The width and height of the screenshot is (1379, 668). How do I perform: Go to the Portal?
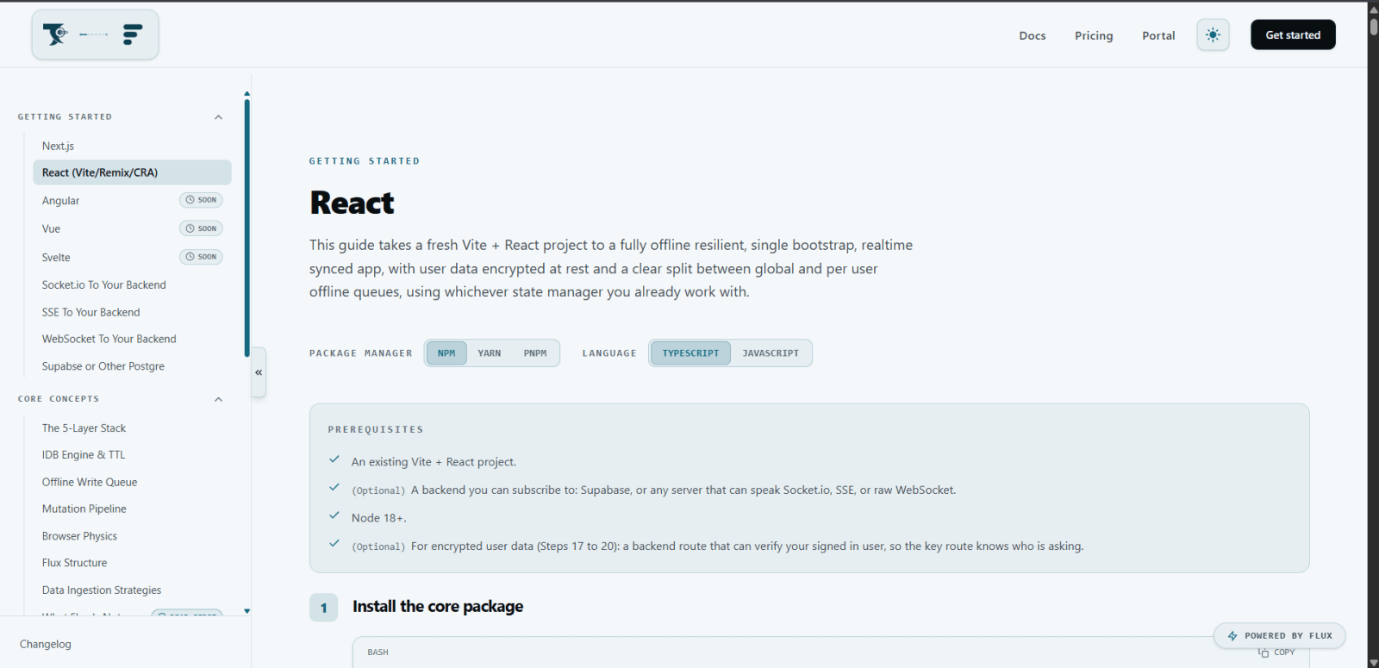pyautogui.click(x=1158, y=35)
